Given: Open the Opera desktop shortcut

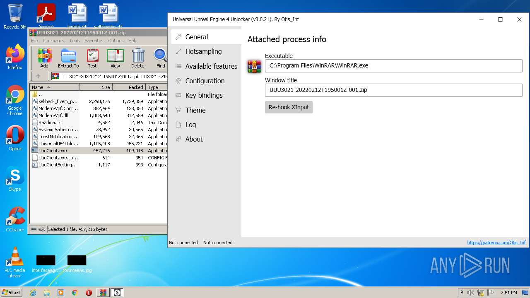Looking at the screenshot, I should click(x=15, y=138).
